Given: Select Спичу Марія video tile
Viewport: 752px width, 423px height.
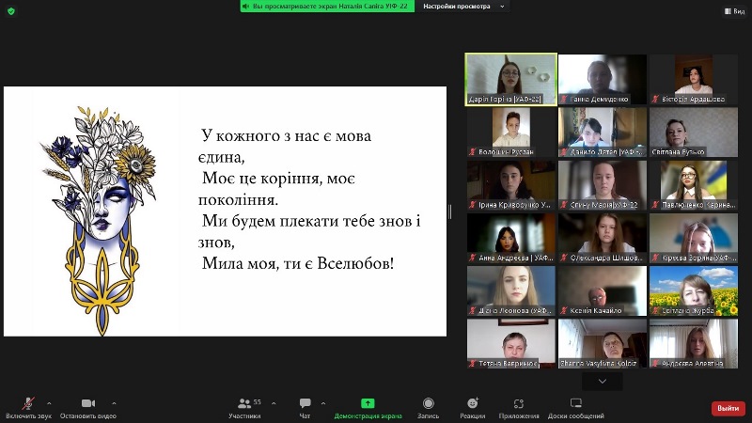Looking at the screenshot, I should click(603, 185).
